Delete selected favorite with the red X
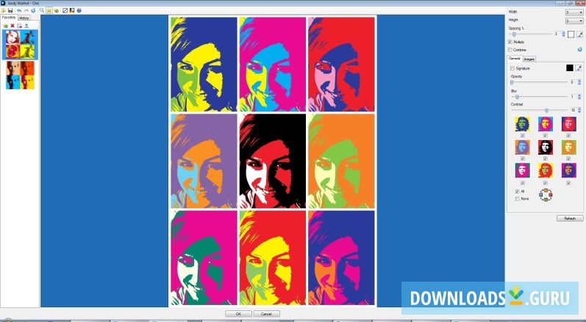 click(x=12, y=26)
